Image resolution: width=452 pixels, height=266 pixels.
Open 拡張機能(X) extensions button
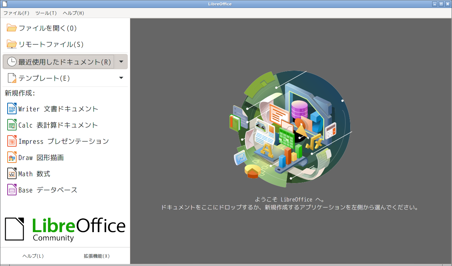coord(97,256)
